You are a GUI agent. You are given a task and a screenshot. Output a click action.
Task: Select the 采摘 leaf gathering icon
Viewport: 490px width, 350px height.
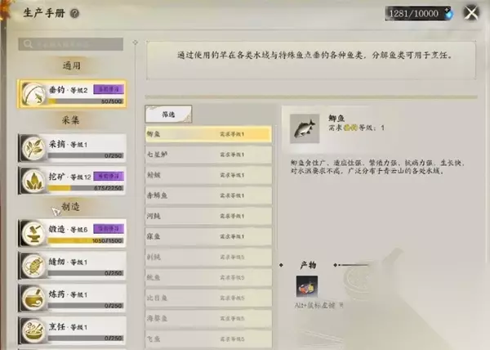click(33, 148)
